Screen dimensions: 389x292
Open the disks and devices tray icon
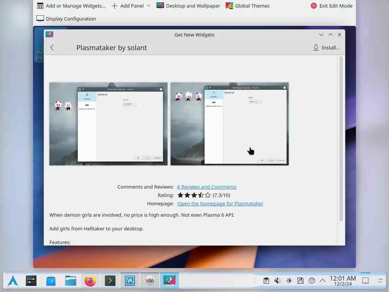point(300,281)
